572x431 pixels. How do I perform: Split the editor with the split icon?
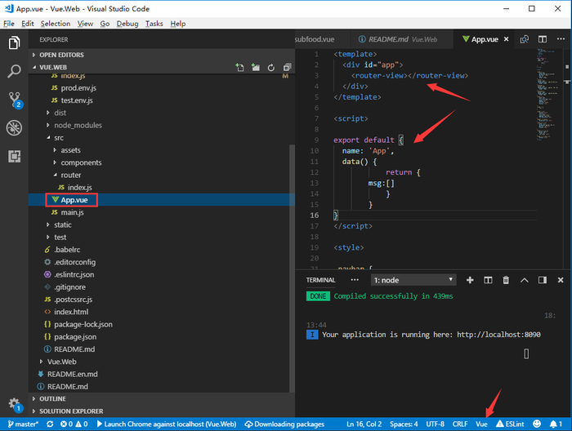[x=543, y=39]
